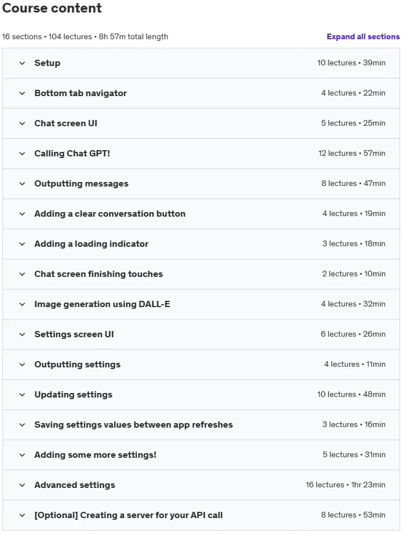403x534 pixels.
Task: Open the Updating settings section title
Action: tap(73, 394)
